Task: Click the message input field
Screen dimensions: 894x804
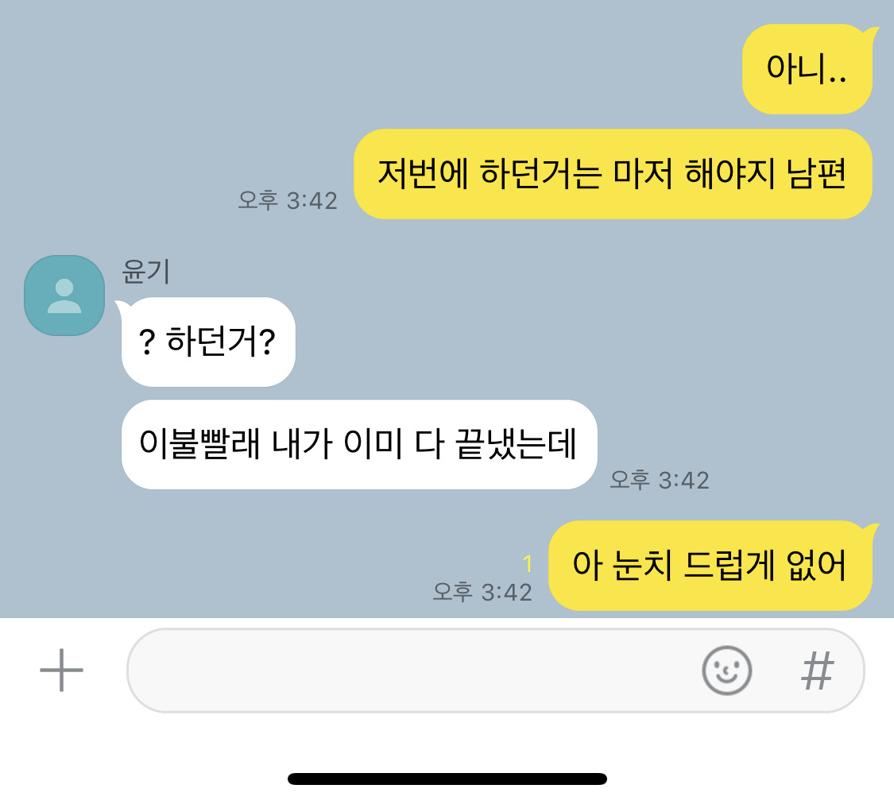Action: coord(495,670)
